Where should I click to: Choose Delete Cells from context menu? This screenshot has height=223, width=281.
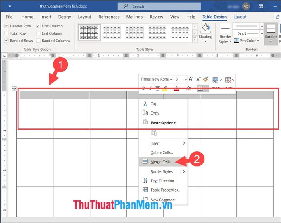click(x=163, y=153)
